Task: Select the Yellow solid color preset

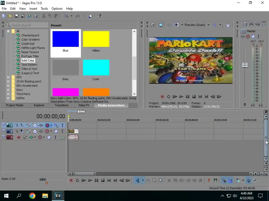Action: [96, 42]
